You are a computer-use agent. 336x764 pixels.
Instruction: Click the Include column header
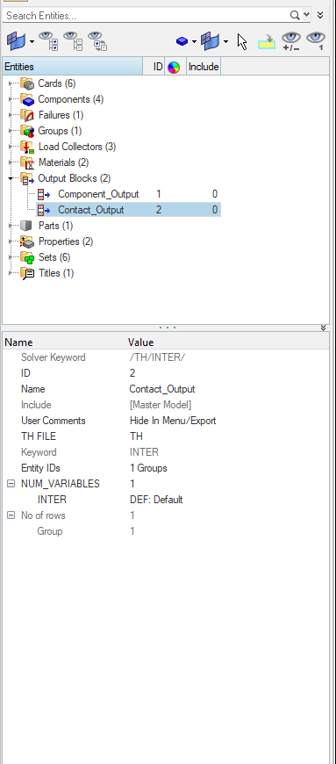(204, 67)
